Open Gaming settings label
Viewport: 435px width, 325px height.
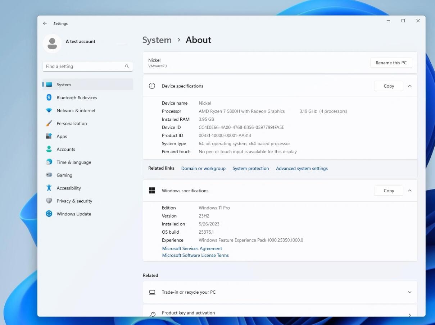point(64,175)
